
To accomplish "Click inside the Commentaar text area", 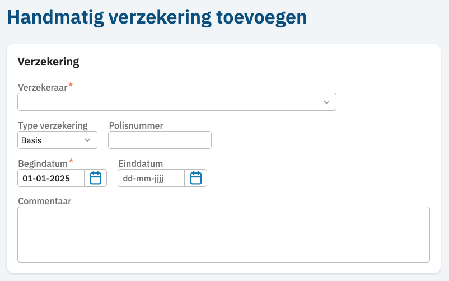I will coord(223,234).
